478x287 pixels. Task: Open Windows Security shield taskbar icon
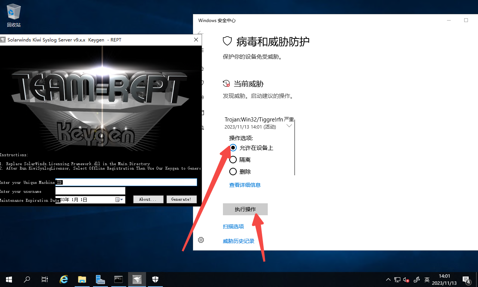coord(155,279)
